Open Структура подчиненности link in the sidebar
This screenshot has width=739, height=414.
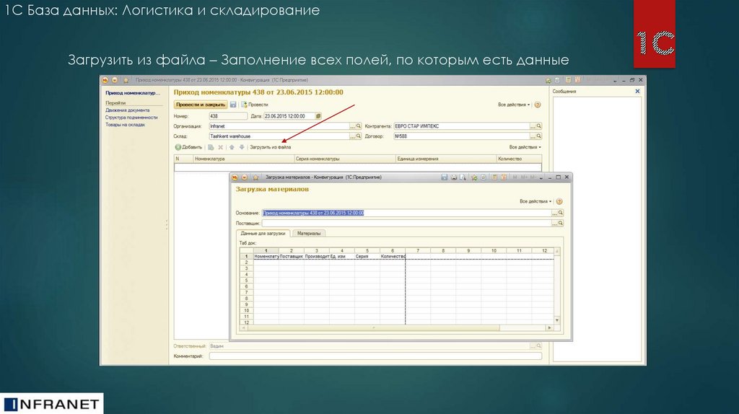point(131,117)
